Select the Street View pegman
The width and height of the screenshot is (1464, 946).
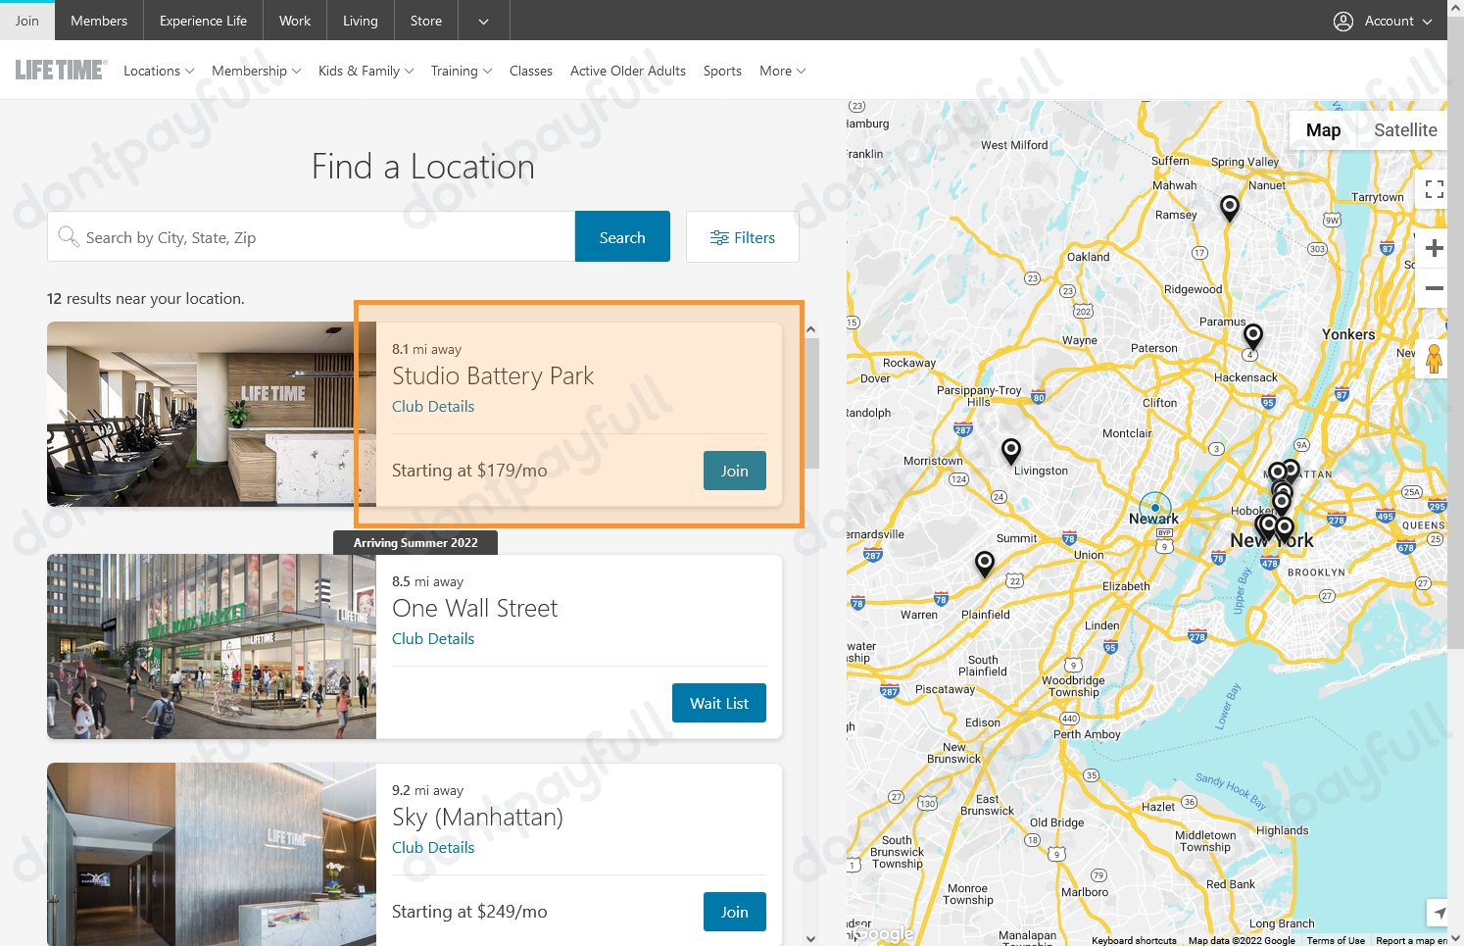[1434, 359]
